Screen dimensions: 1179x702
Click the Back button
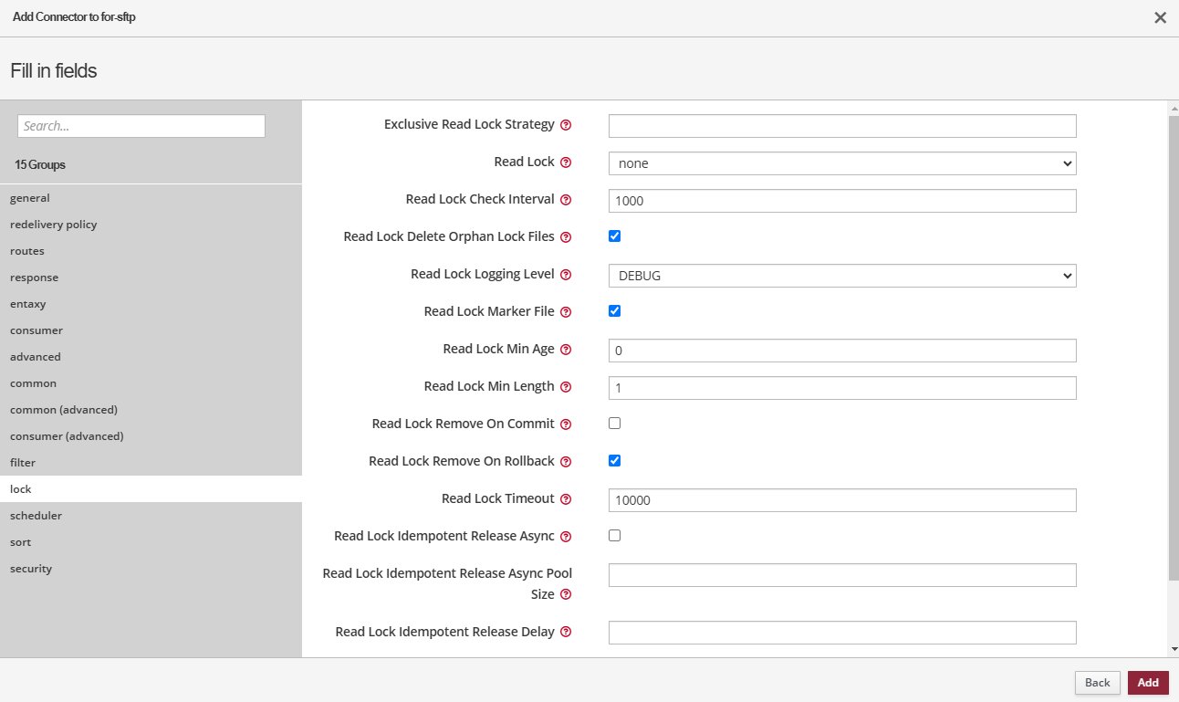click(1097, 683)
